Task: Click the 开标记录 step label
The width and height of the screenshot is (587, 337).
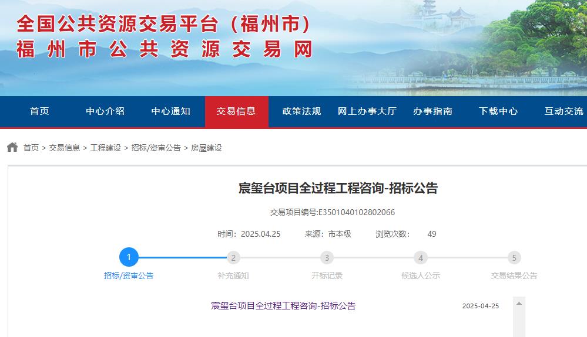Action: (x=327, y=275)
